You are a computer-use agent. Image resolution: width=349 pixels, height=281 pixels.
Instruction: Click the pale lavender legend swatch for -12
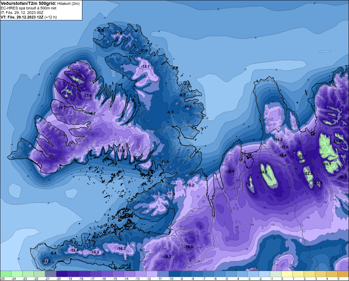pyautogui.click(x=152, y=274)
